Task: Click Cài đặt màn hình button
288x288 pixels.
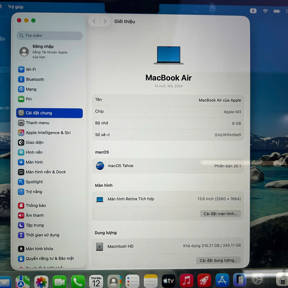Action: click(220, 214)
